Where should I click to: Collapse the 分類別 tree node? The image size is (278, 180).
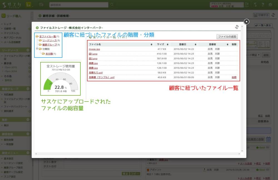click(x=37, y=49)
